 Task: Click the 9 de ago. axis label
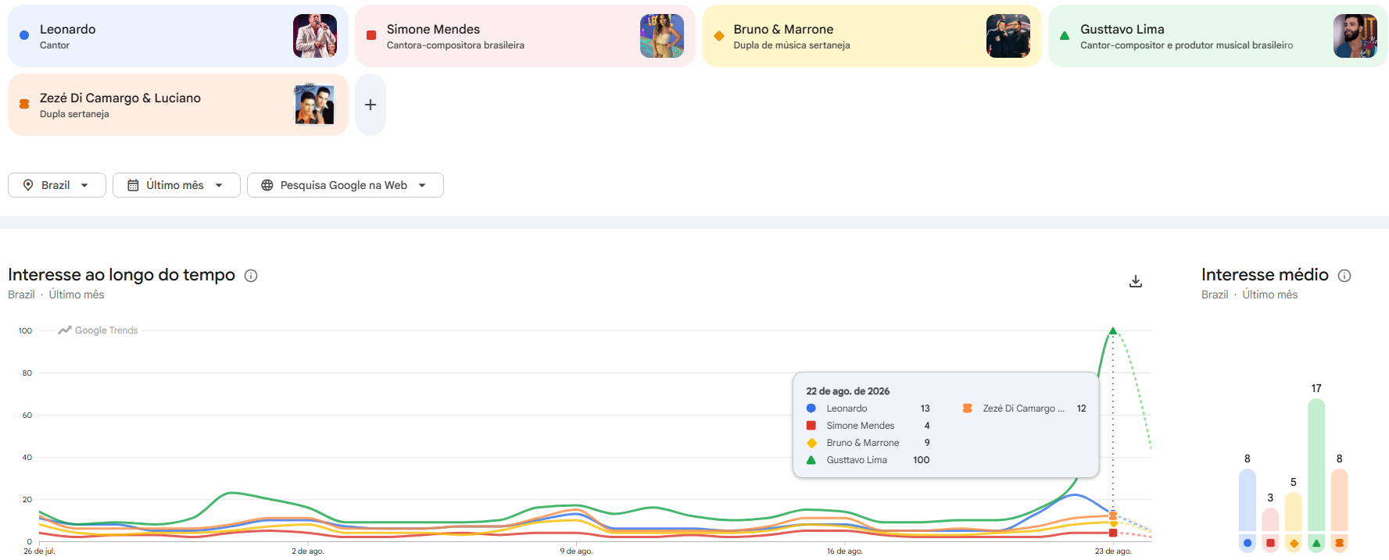576,551
